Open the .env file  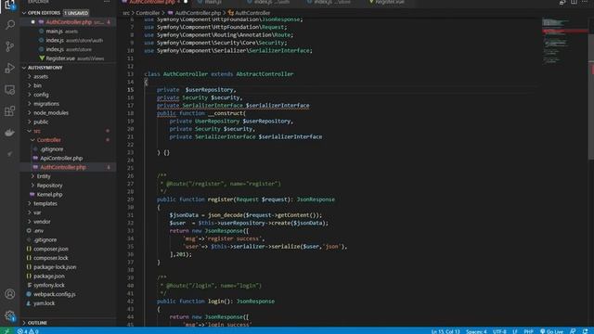pos(69,231)
